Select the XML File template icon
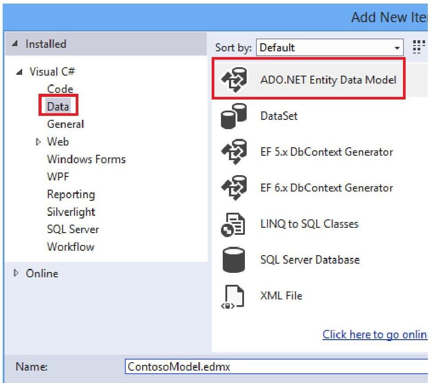Viewport: 430px width, 383px height. (x=233, y=296)
